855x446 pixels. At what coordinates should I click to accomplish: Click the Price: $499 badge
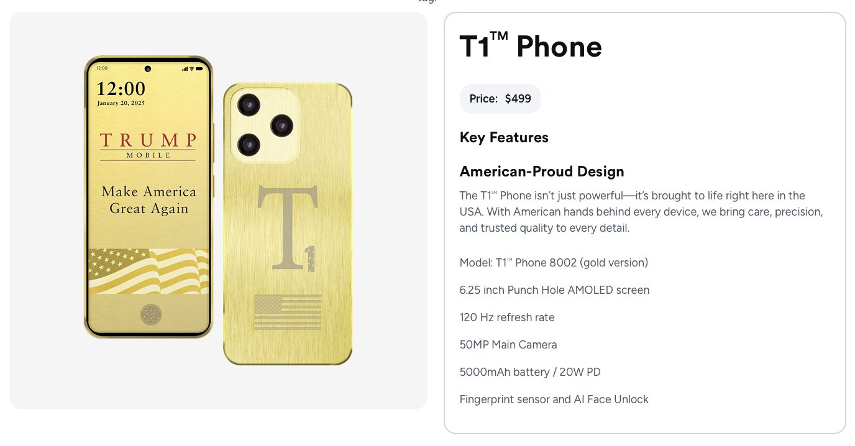coord(500,99)
